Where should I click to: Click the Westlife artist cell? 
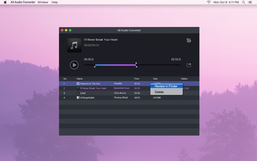118,84
